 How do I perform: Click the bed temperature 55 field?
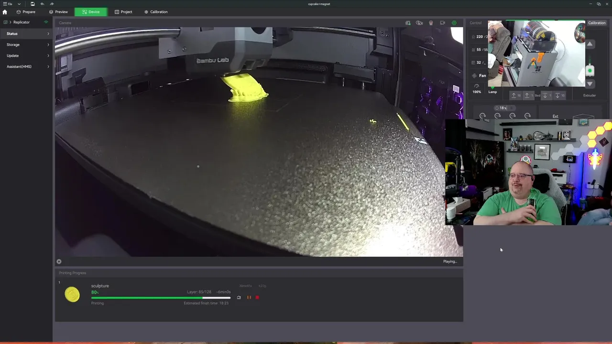coord(479,50)
